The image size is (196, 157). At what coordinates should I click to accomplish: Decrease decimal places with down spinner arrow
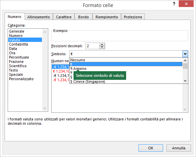pos(102,47)
